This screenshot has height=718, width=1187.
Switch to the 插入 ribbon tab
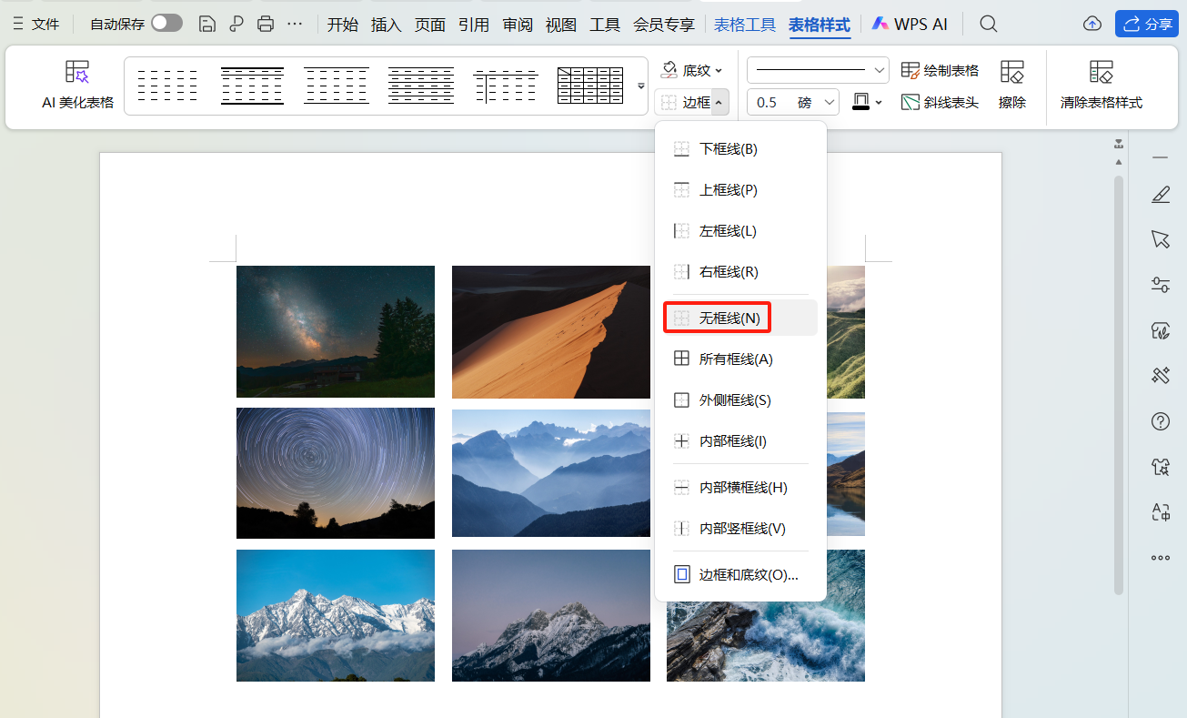pyautogui.click(x=386, y=24)
